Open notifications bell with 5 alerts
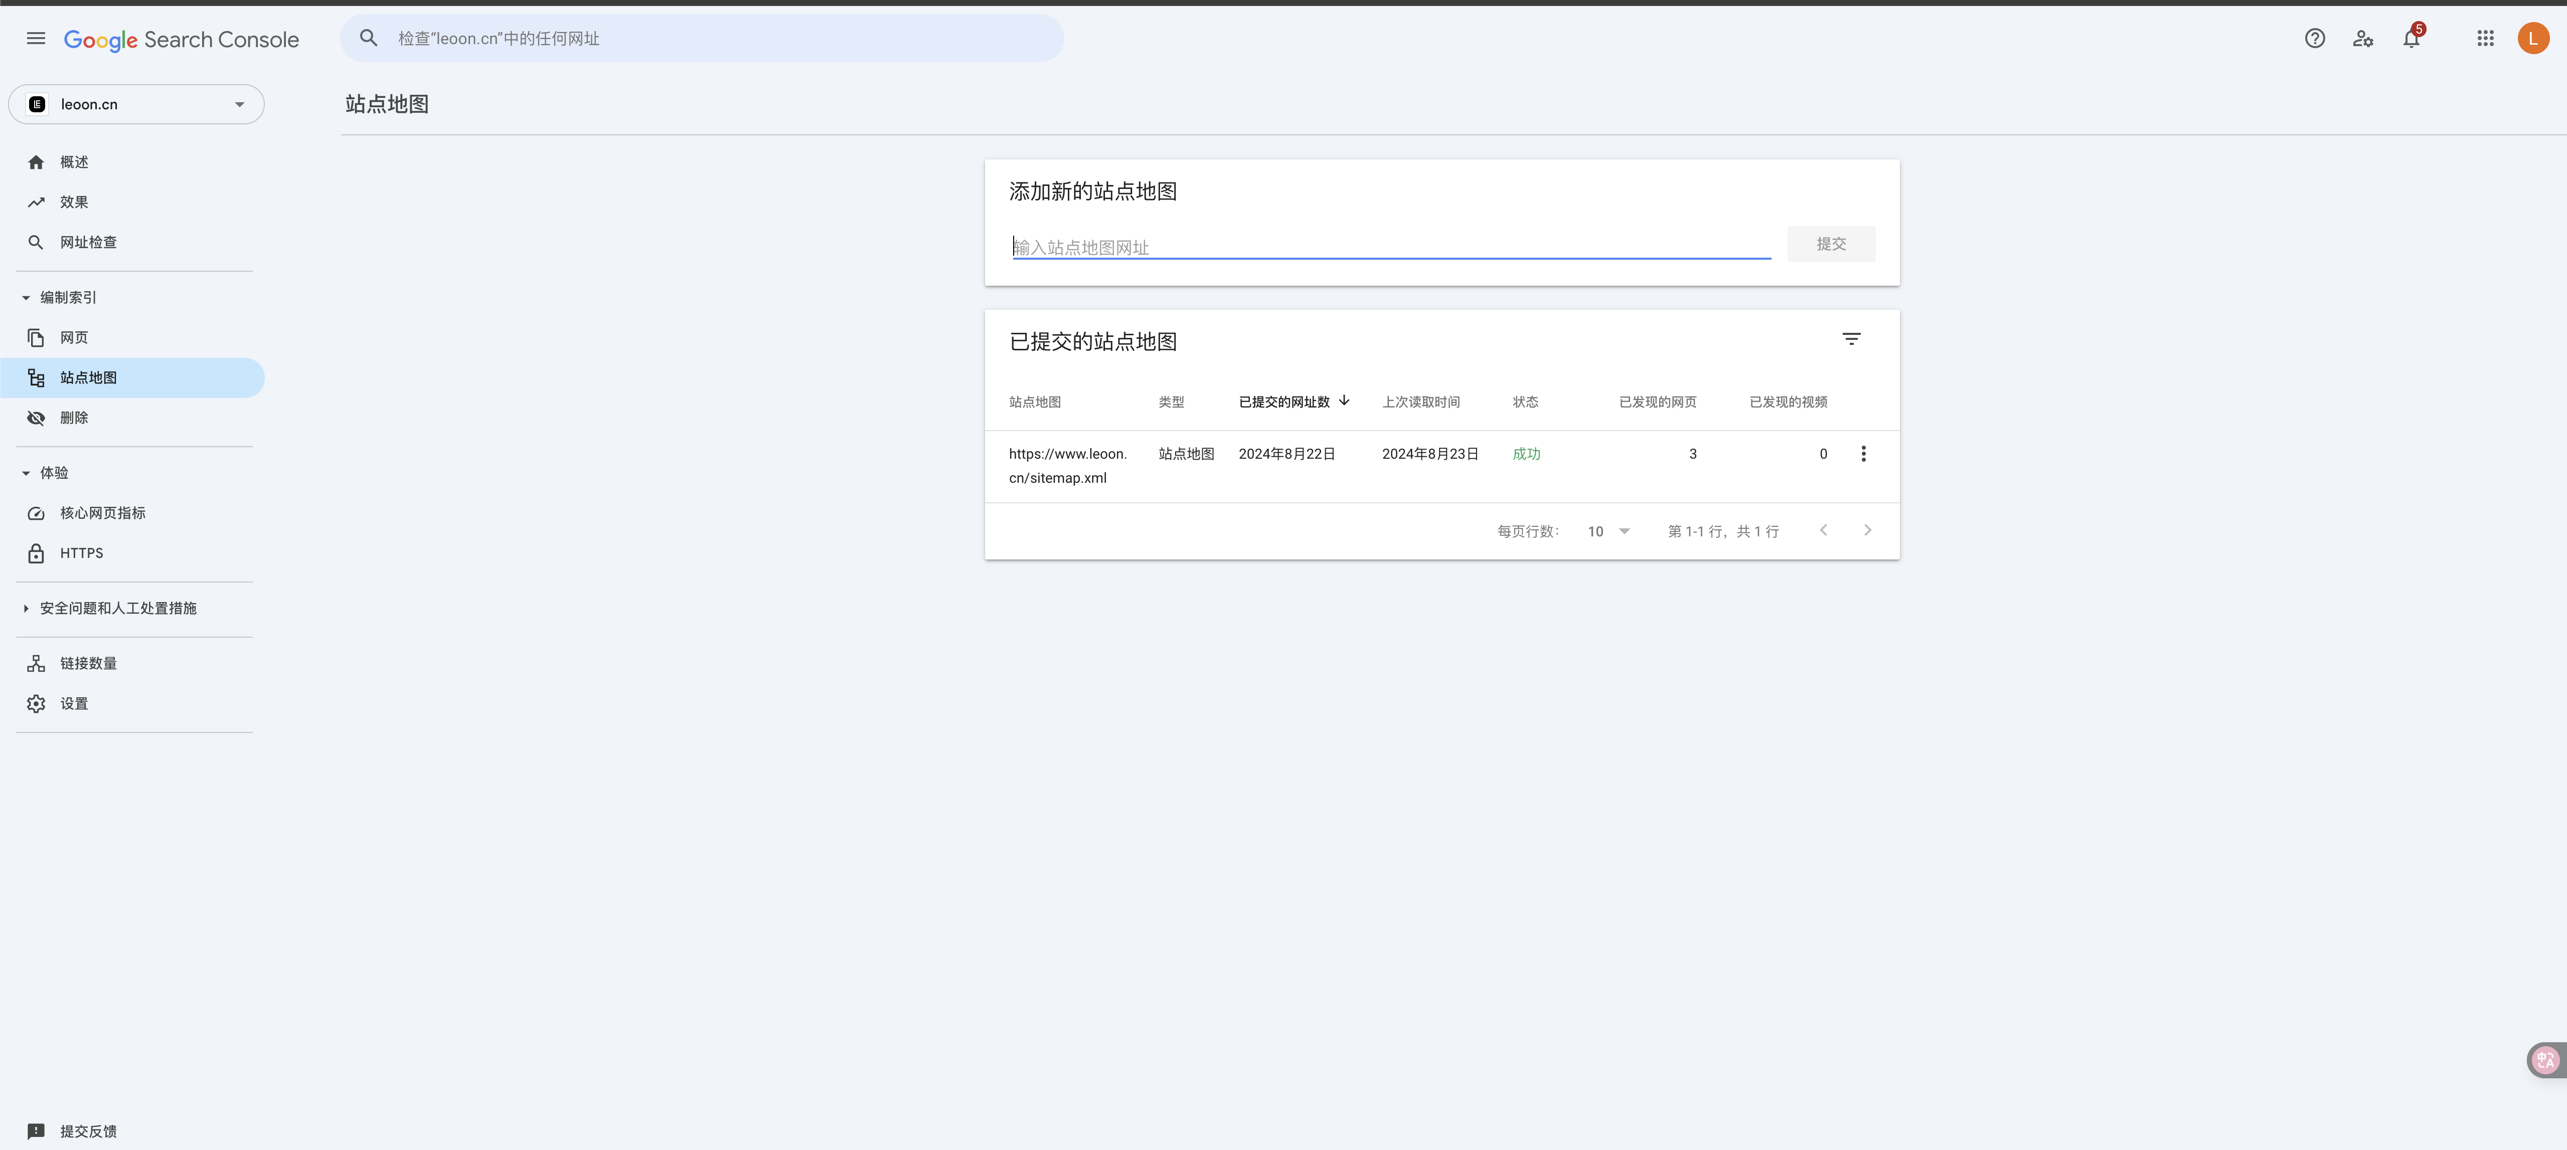The height and width of the screenshot is (1150, 2567). pos(2411,39)
